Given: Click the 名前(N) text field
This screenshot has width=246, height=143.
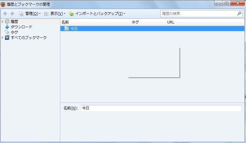Looking at the screenshot, I should coord(161,108).
